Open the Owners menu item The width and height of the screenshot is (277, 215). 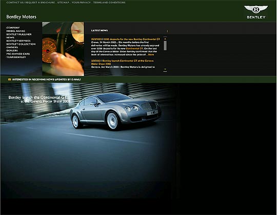tap(12, 47)
